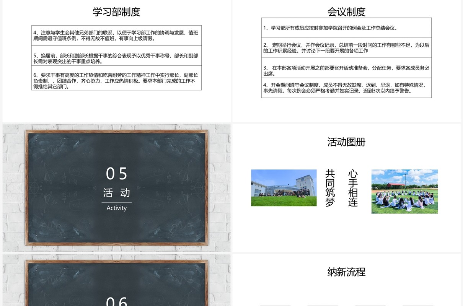
Task: Select the 会议制度 slide title
Action: pos(346,12)
